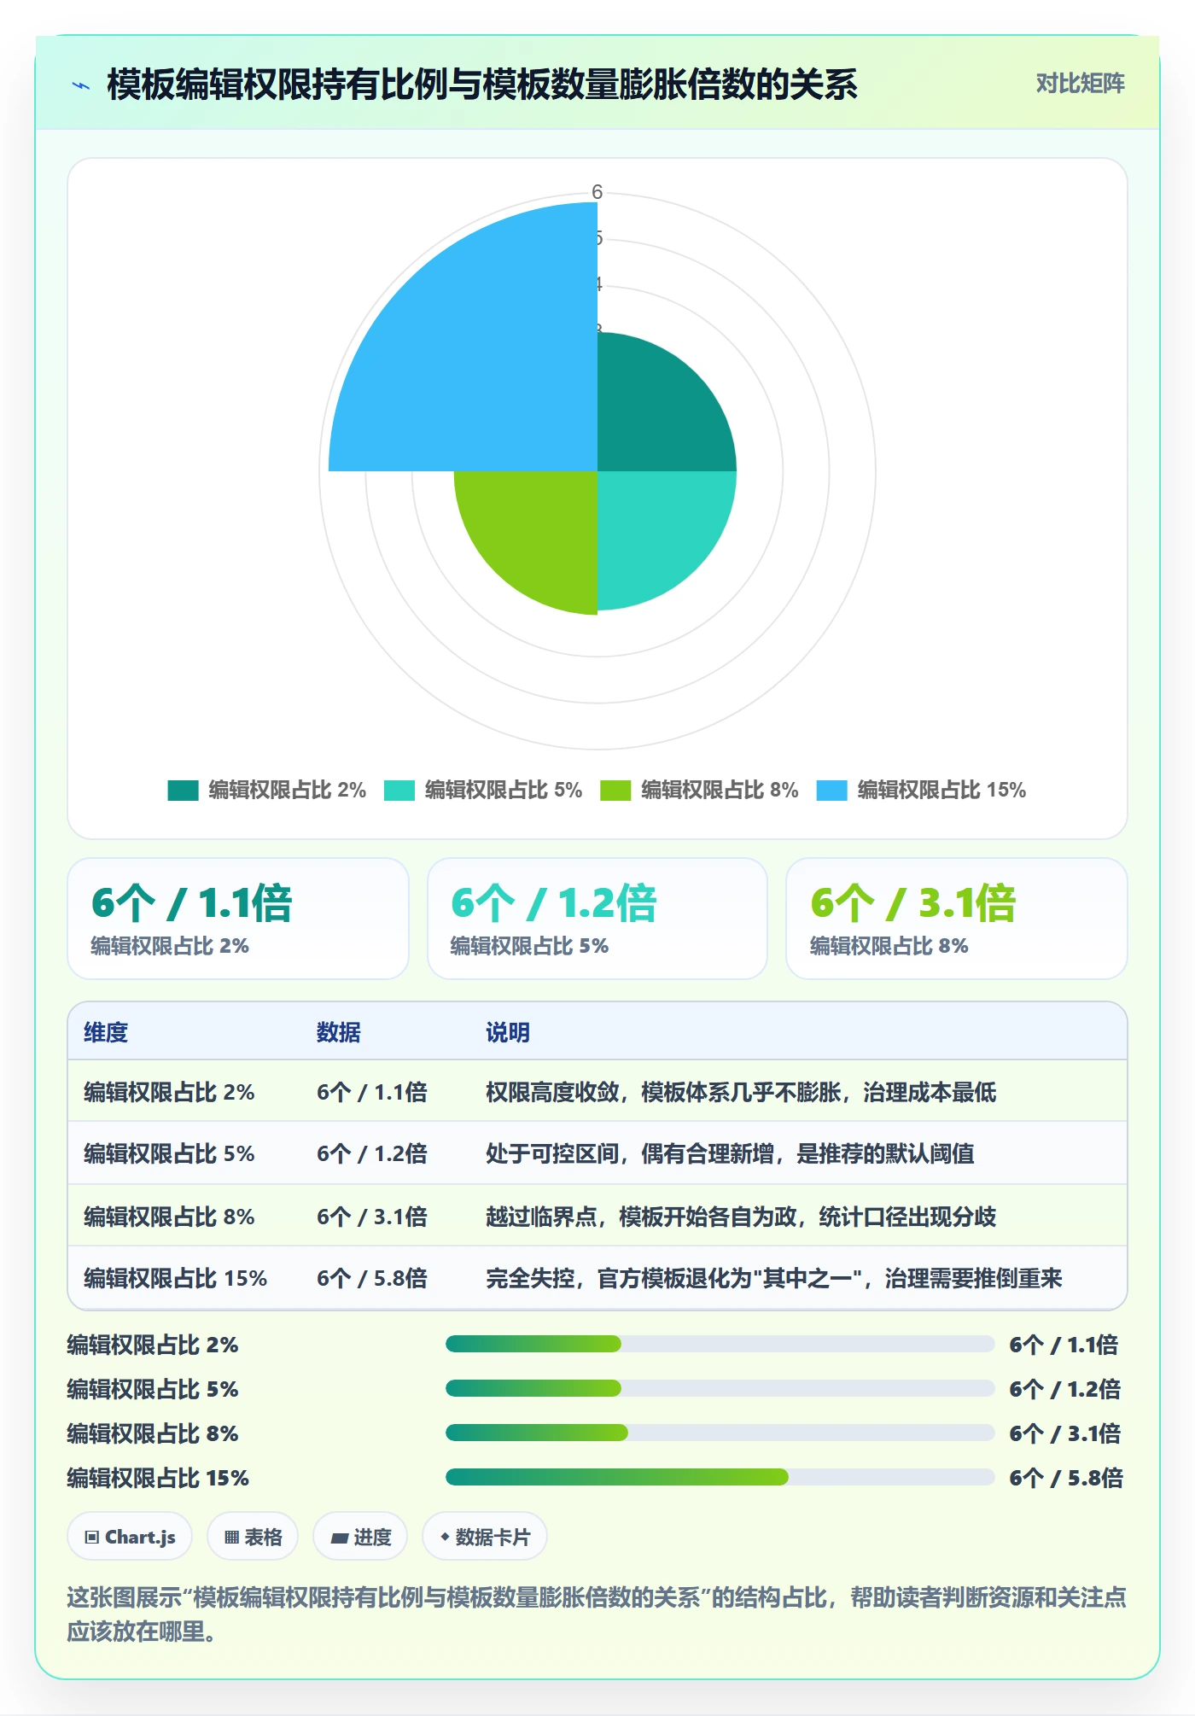
Task: Open the 6个 / 1.2倍 data card
Action: tap(597, 919)
